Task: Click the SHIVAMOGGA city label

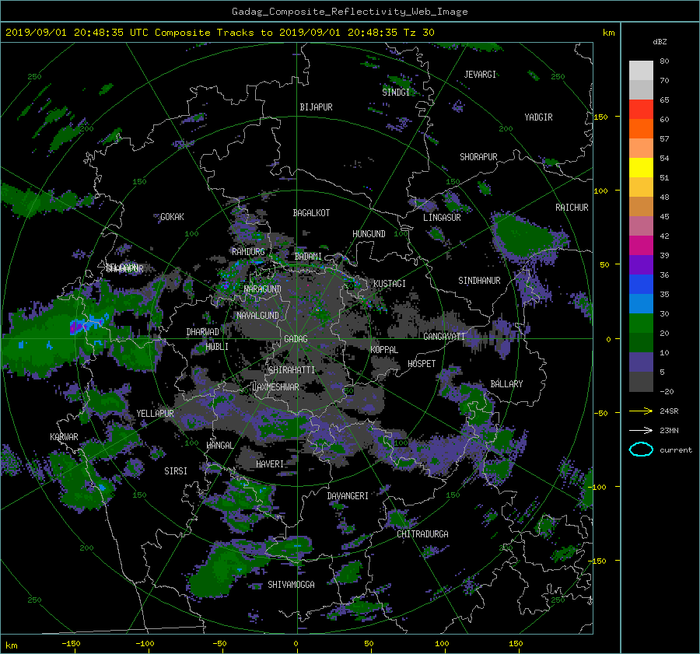Action: (x=291, y=585)
